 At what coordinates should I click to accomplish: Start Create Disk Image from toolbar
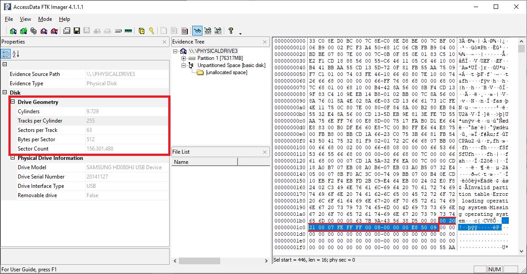tap(67, 31)
